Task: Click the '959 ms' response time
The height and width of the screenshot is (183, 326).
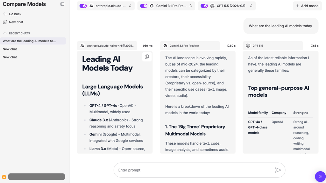Action: [x=148, y=46]
